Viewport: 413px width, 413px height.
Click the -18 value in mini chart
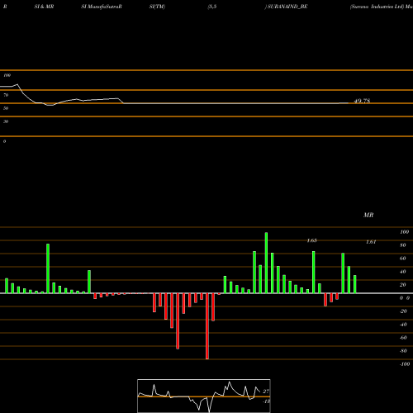(266, 401)
